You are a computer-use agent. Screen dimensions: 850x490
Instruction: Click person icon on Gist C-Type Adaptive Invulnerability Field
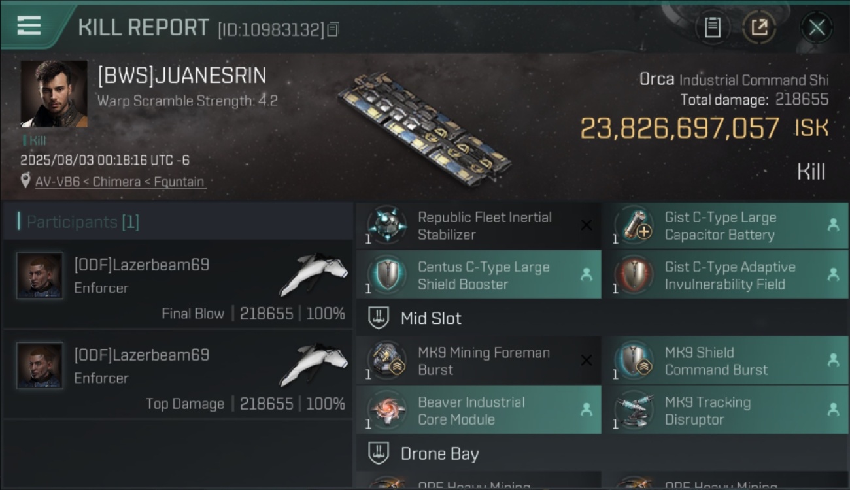[x=833, y=275]
